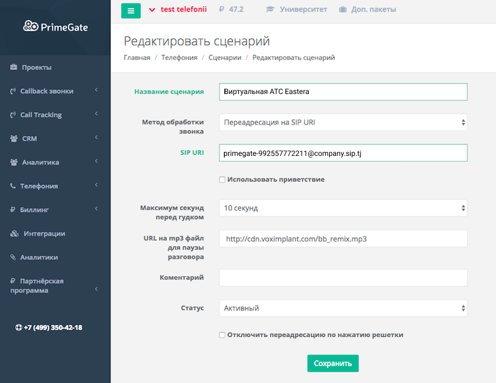This screenshot has width=496, height=383.
Task: Click the Сохранить button
Action: (333, 363)
